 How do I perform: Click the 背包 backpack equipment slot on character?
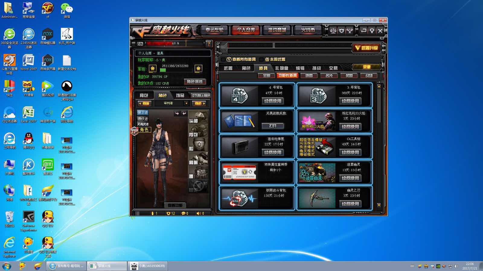click(x=198, y=131)
